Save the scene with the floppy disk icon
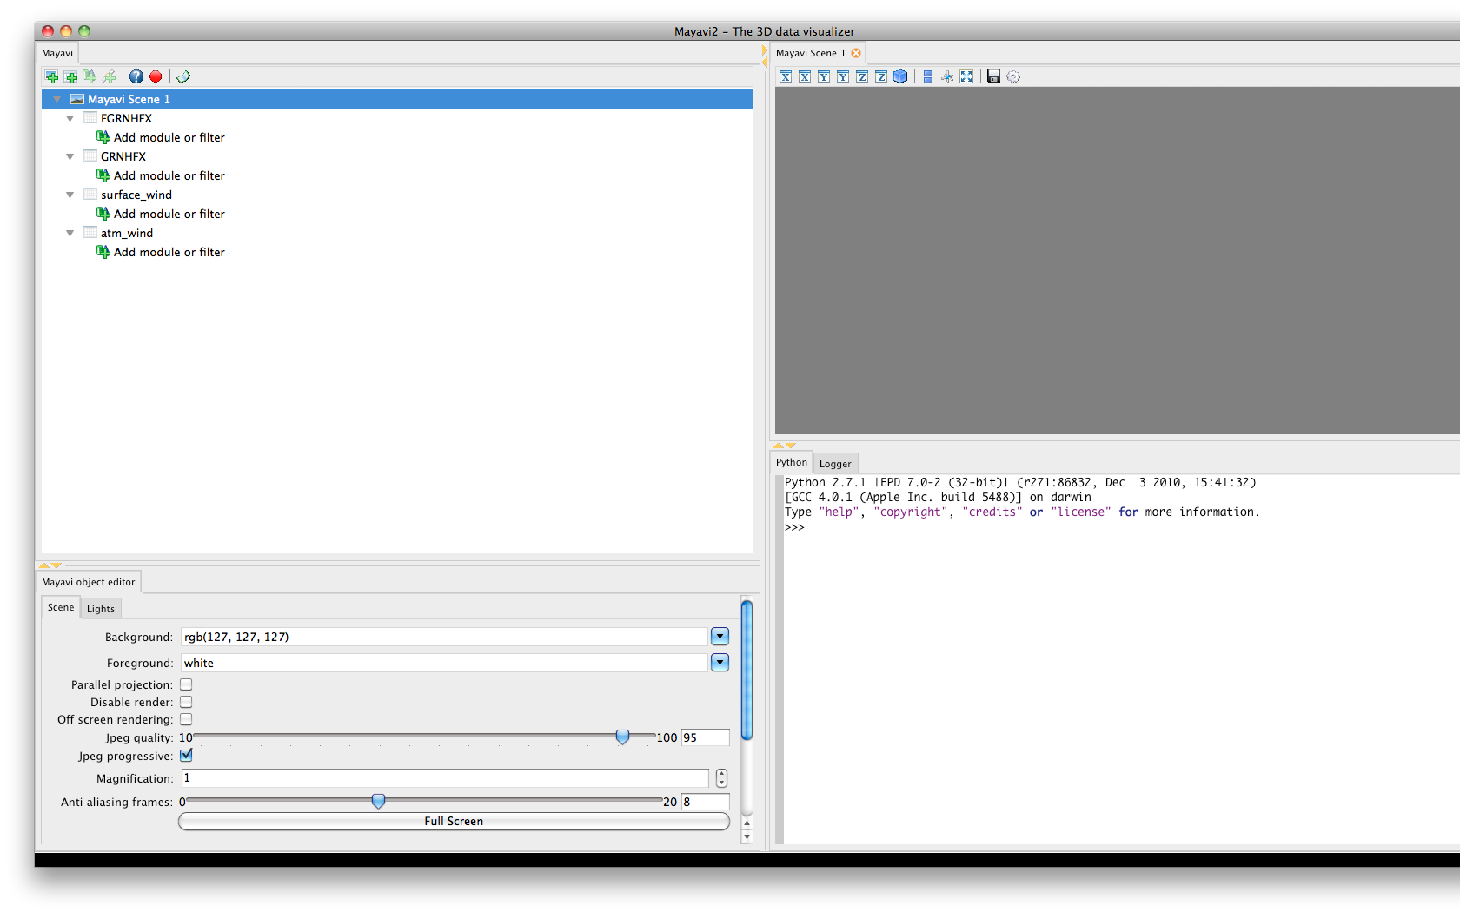Screen dimensions: 1460x912 point(993,77)
